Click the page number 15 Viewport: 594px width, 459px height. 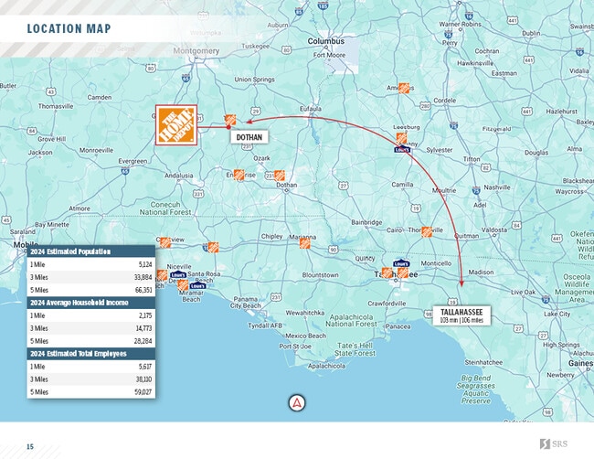[x=29, y=446]
